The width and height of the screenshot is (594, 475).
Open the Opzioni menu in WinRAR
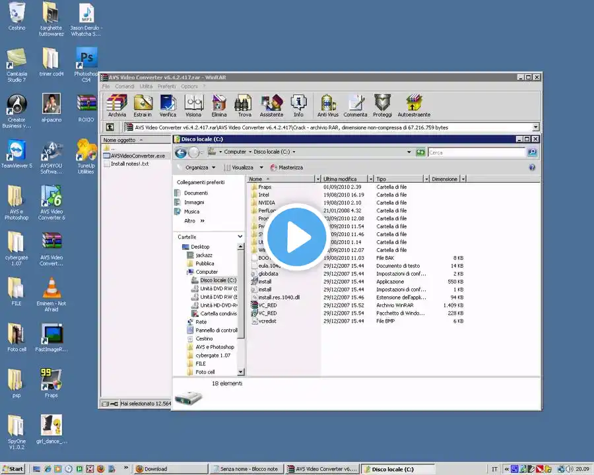click(x=189, y=86)
